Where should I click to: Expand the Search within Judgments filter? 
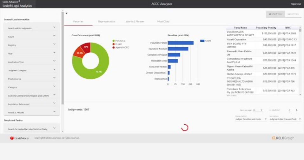[x=32, y=28]
